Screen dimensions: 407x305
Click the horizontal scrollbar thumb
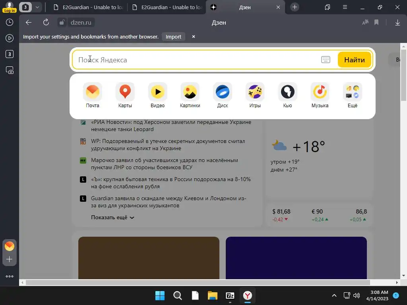coord(198,282)
